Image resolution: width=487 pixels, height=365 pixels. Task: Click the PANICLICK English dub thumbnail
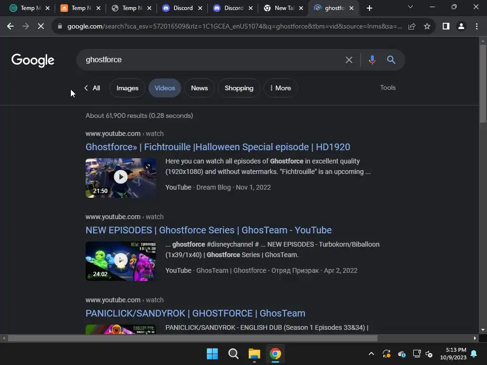coord(121,329)
